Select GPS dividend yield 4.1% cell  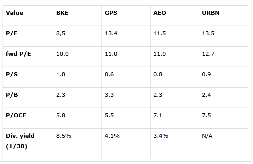tap(112, 136)
